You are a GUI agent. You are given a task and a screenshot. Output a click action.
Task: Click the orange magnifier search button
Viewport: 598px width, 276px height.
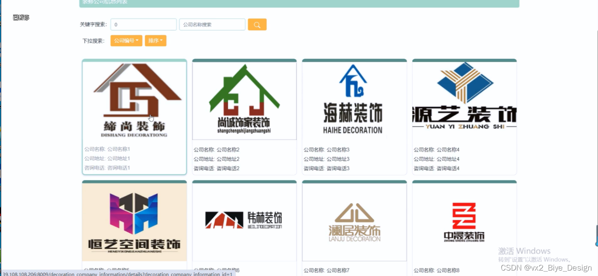tap(257, 25)
